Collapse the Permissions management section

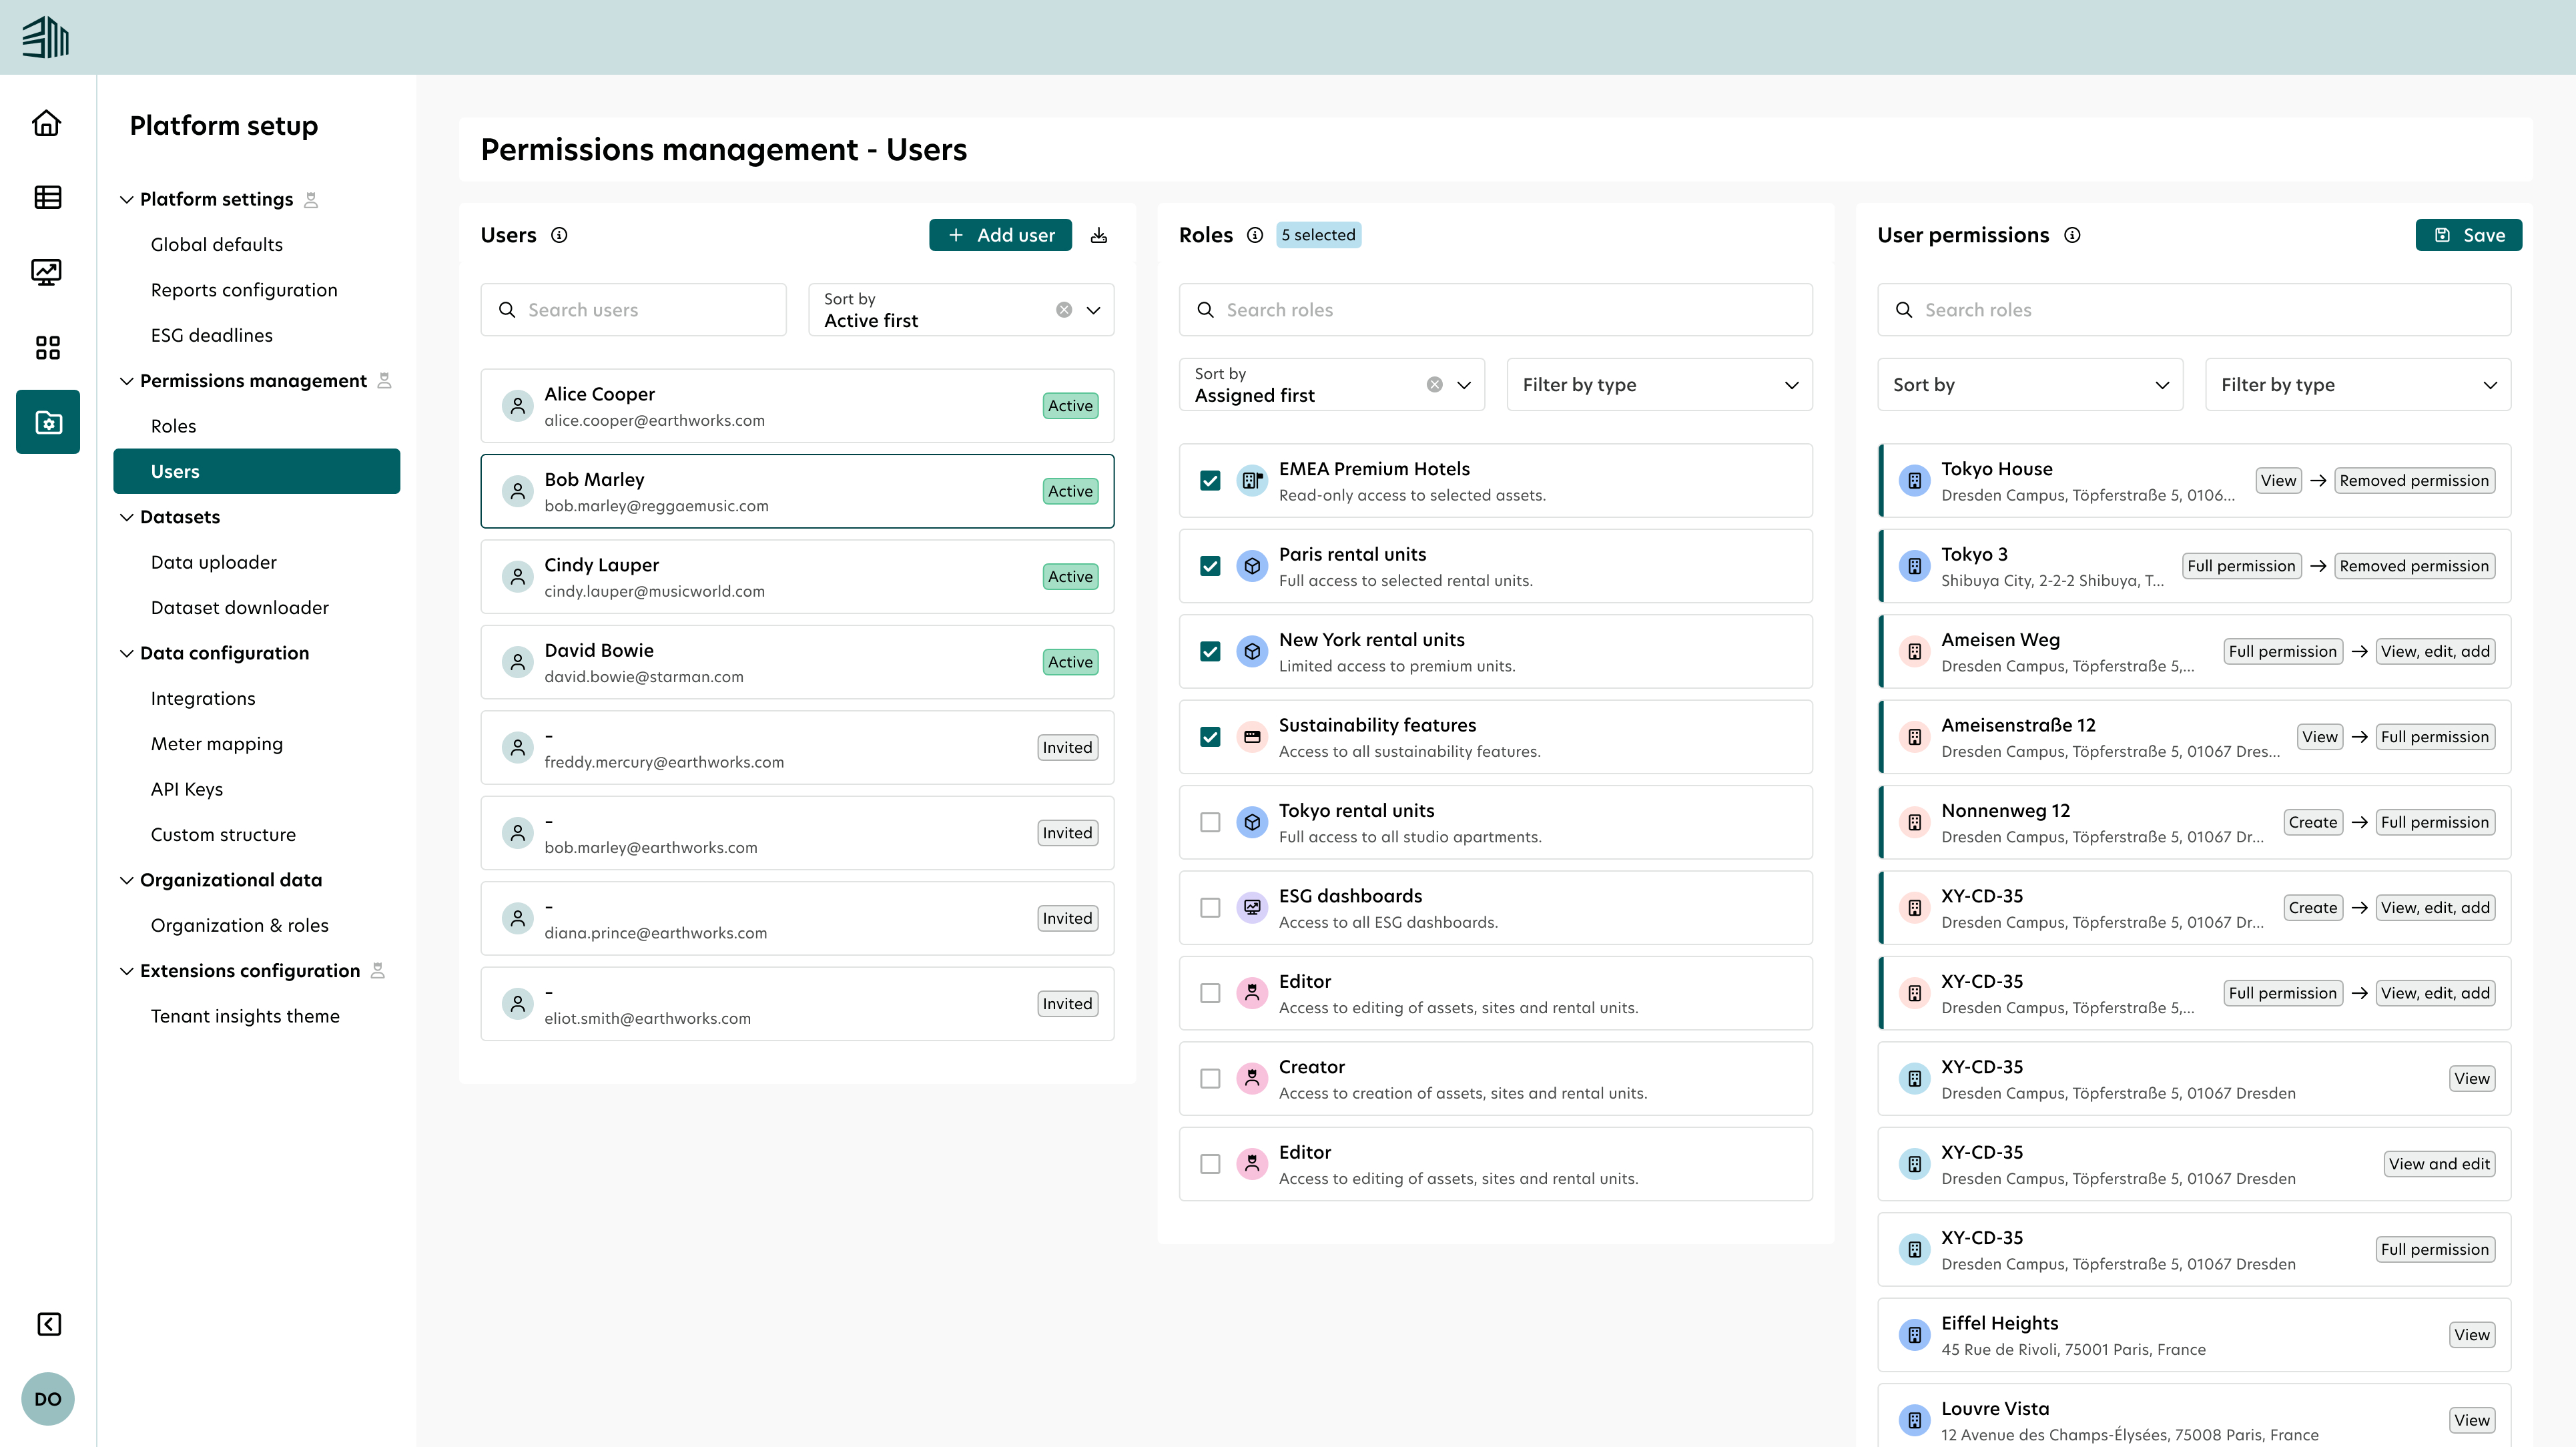pyautogui.click(x=127, y=381)
